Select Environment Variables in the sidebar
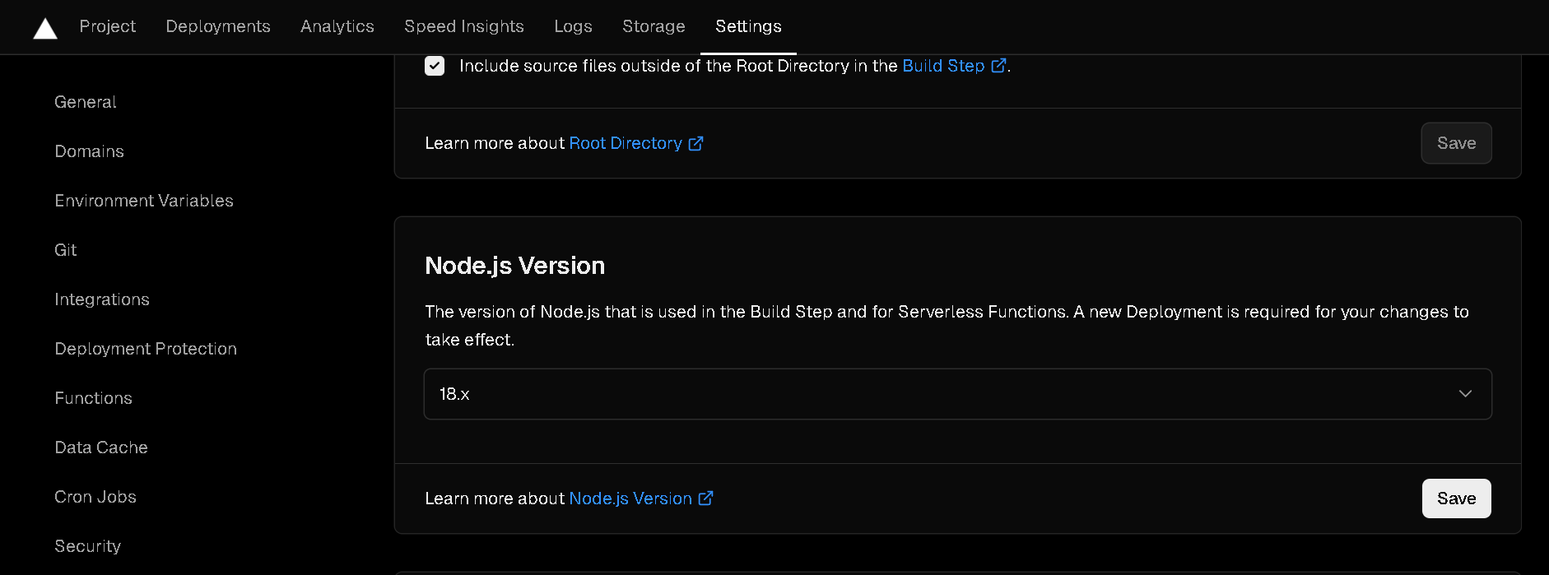This screenshot has height=575, width=1549. (x=143, y=200)
